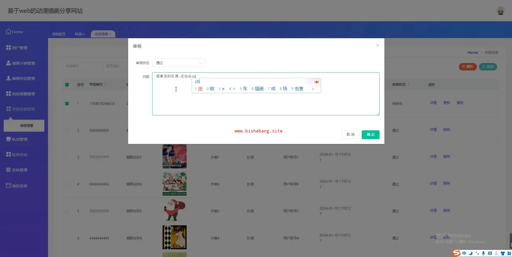Switch to the 系统首页 tab
The width and height of the screenshot is (512, 257).
59,34
